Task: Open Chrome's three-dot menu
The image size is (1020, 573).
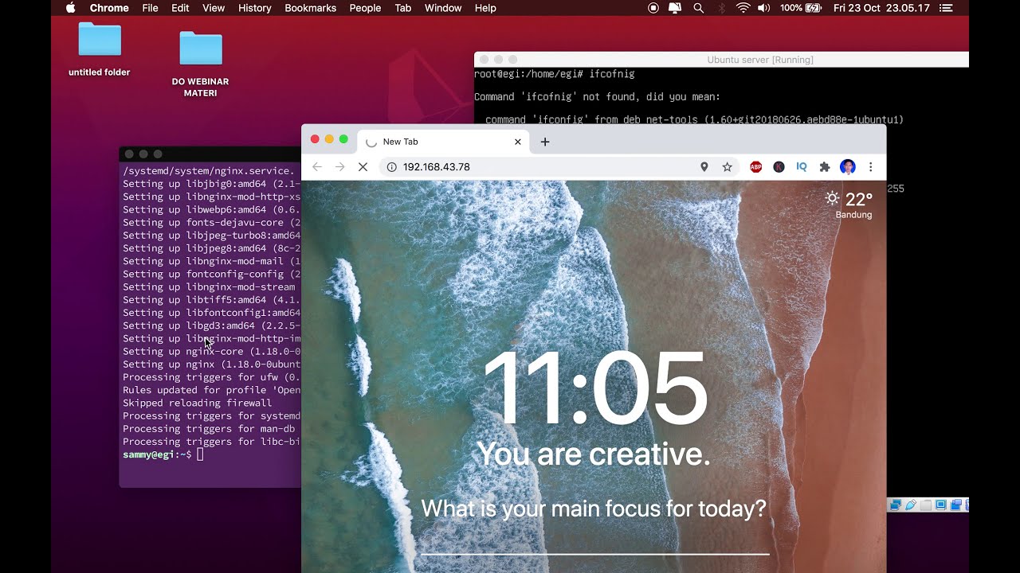Action: pos(871,167)
